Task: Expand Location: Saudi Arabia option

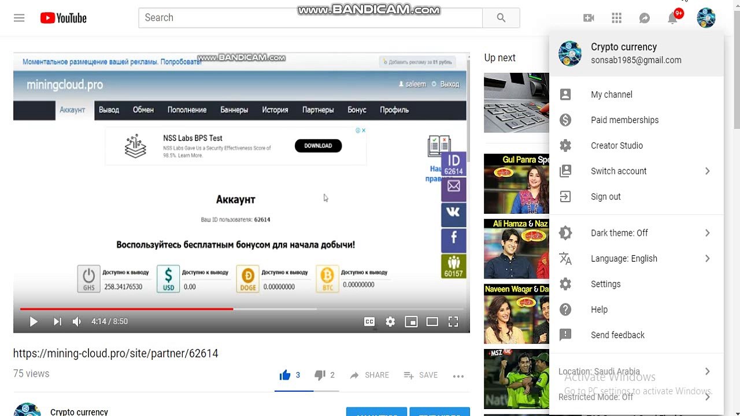Action: coord(637,372)
